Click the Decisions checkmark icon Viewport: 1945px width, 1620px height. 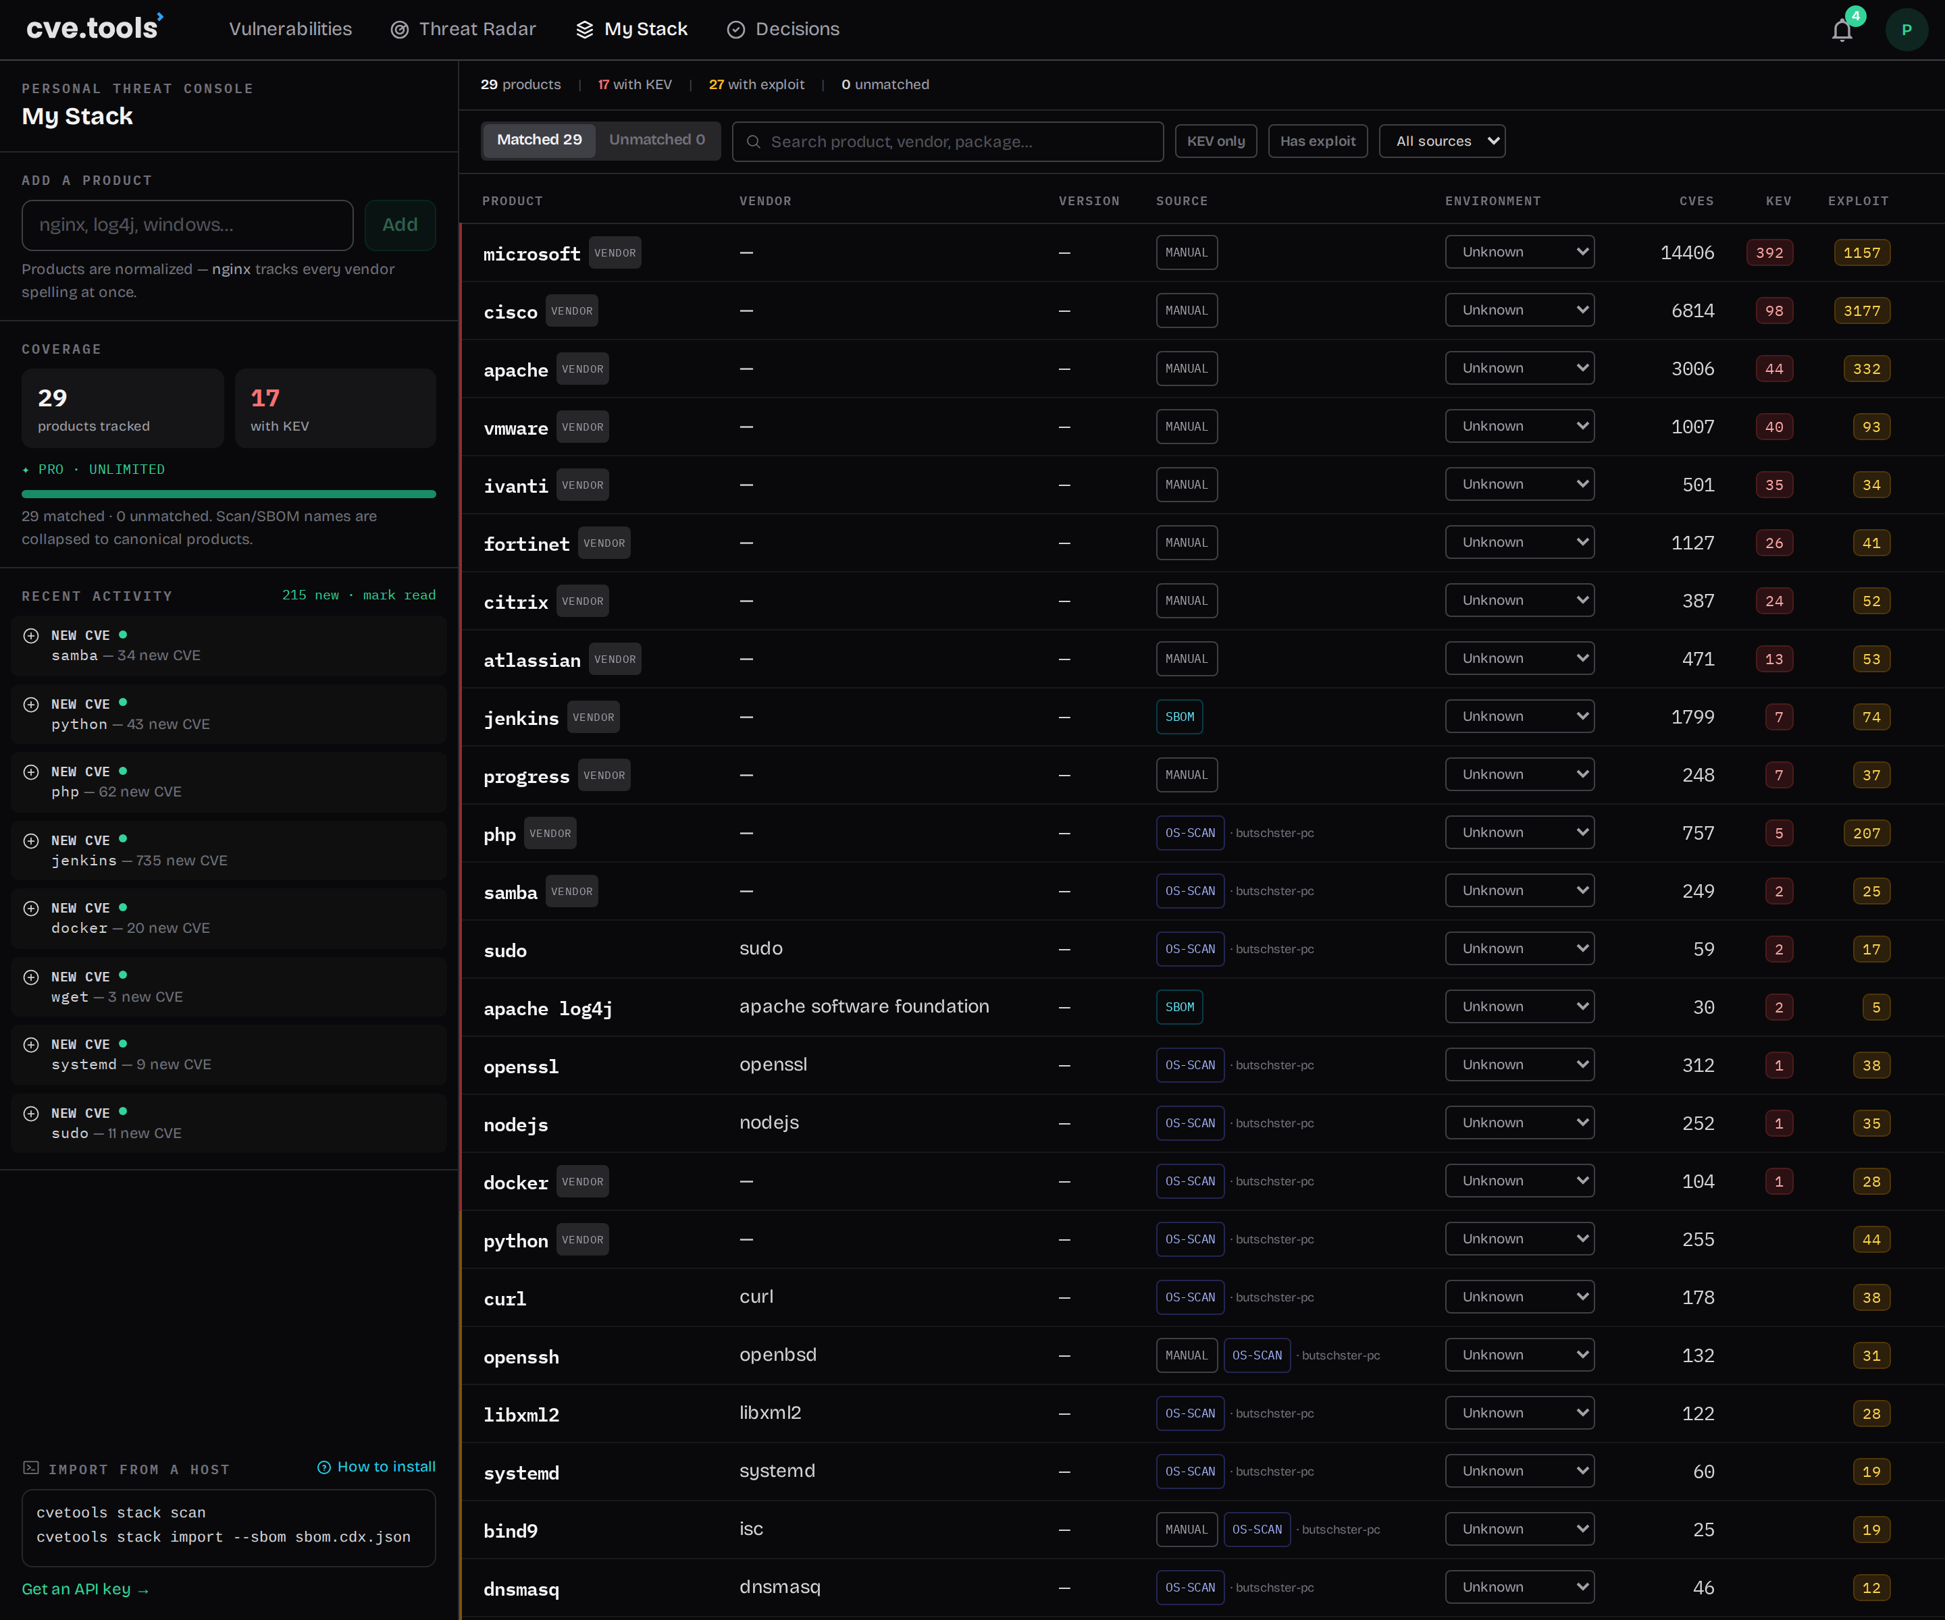pos(735,30)
